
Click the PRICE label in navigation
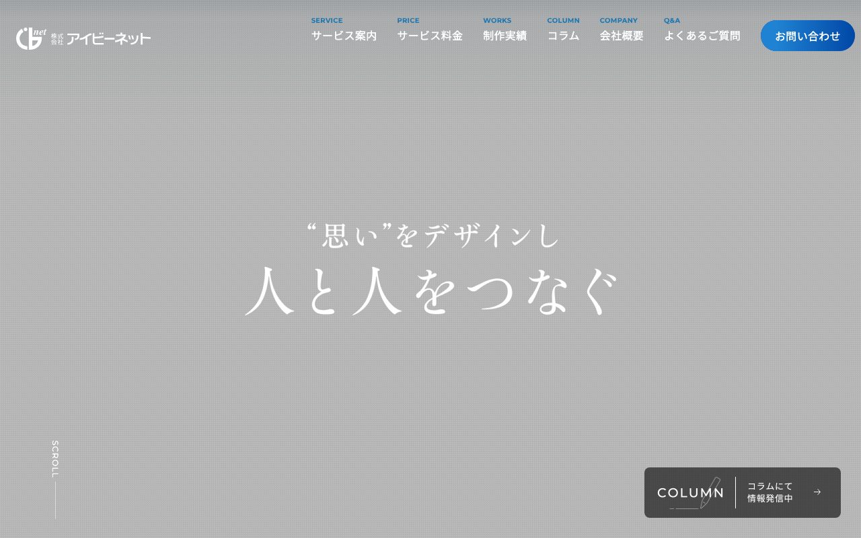pos(408,20)
